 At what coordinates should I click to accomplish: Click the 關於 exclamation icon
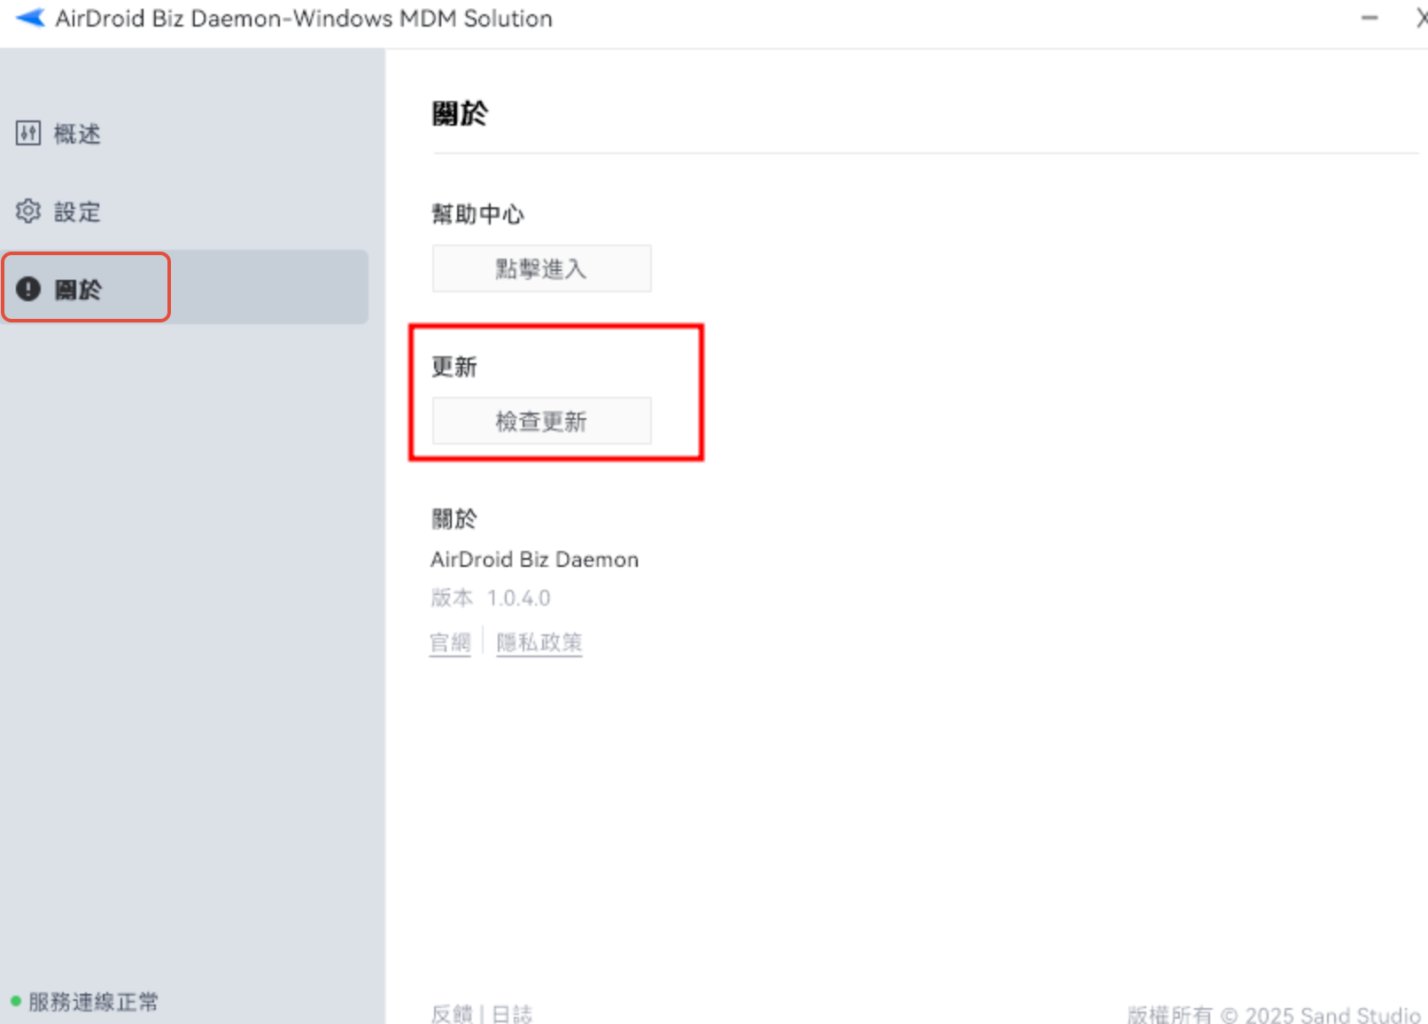click(x=28, y=289)
